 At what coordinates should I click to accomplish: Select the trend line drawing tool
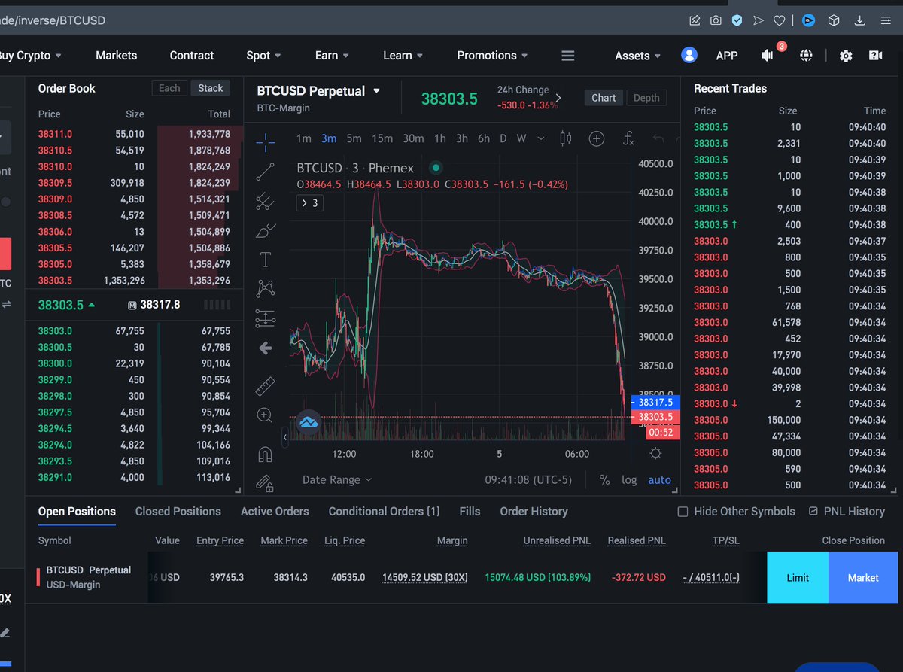[x=265, y=172]
